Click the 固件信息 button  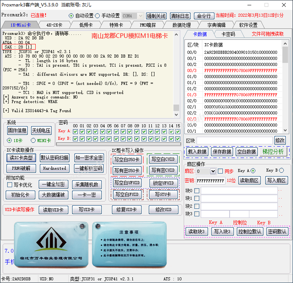click(x=17, y=130)
